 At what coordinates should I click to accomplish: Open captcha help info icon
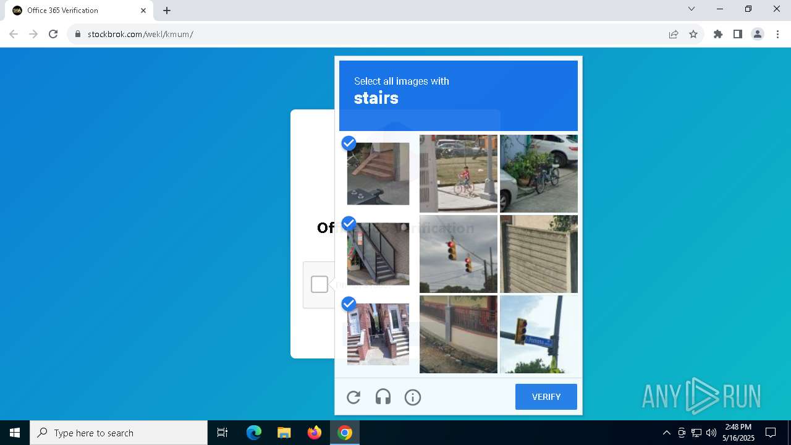point(413,397)
